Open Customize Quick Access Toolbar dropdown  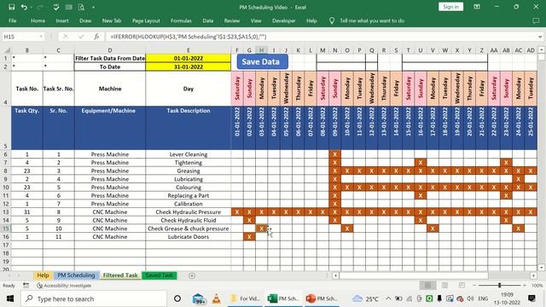point(93,8)
